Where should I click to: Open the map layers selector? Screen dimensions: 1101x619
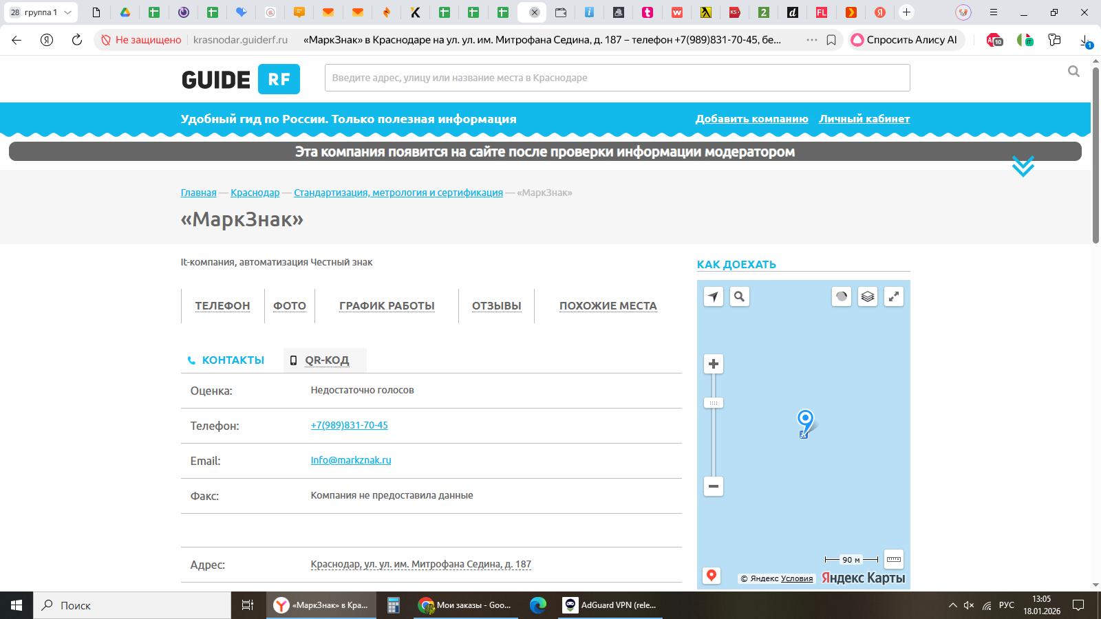point(868,296)
